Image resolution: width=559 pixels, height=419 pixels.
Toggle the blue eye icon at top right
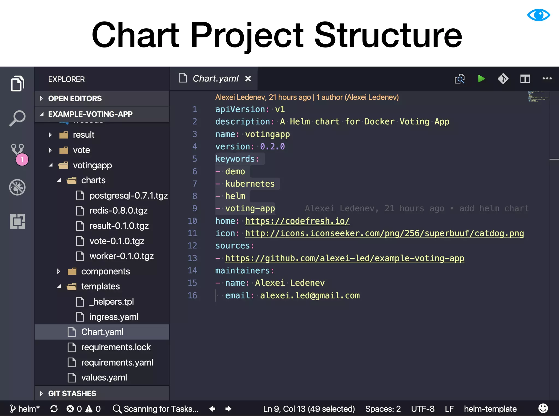539,15
